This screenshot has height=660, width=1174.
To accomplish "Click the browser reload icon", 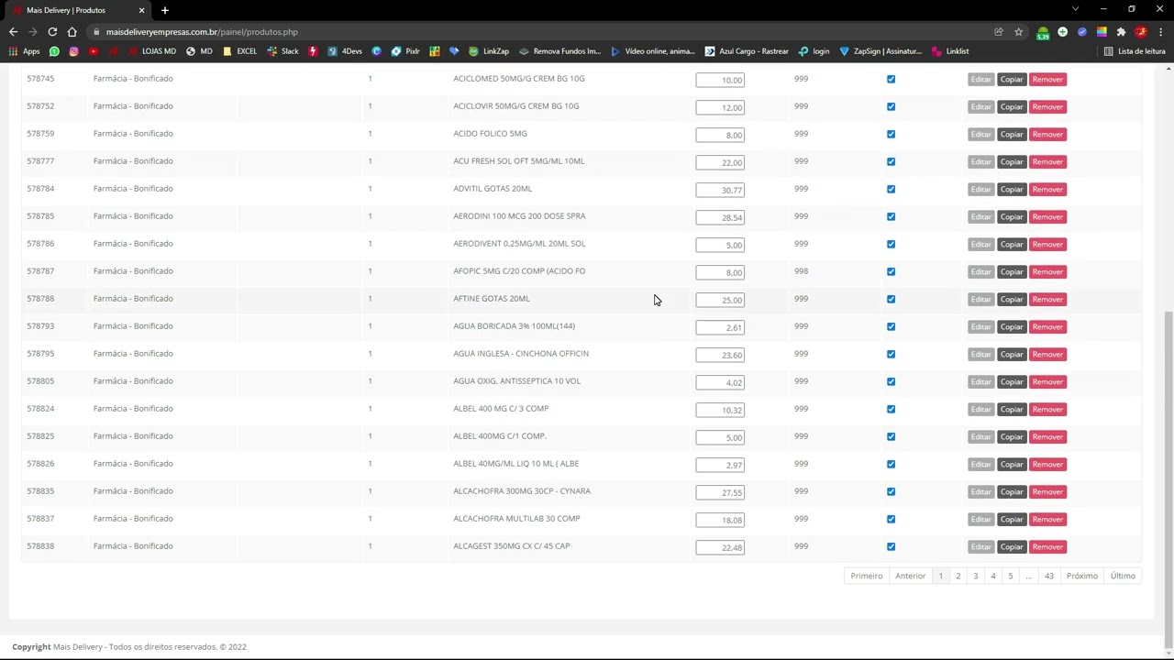I will click(x=52, y=32).
